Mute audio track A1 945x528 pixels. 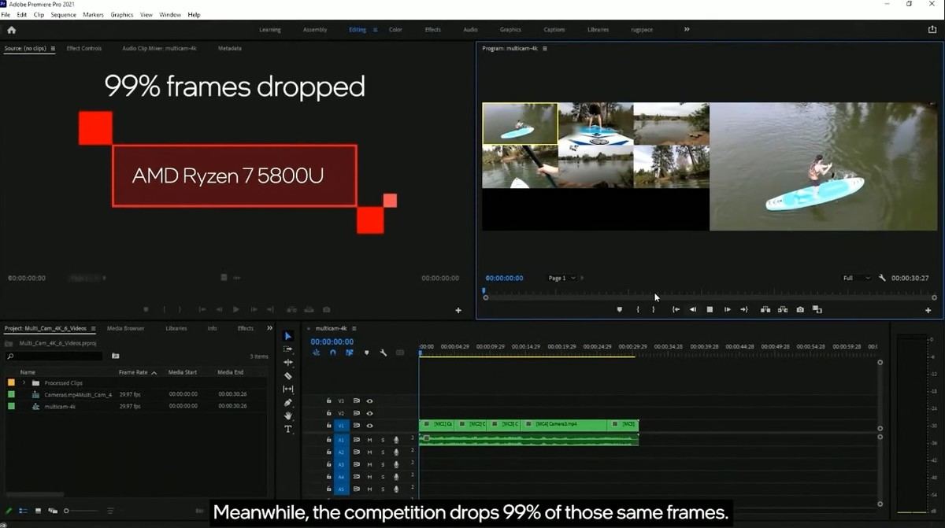tap(369, 440)
